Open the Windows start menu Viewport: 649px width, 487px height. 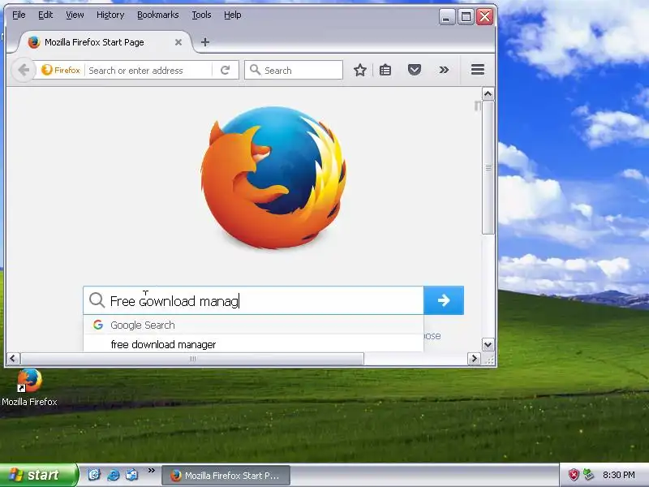(38, 475)
